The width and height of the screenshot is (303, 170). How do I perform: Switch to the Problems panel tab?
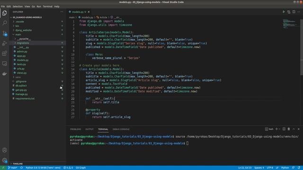pos(76,129)
